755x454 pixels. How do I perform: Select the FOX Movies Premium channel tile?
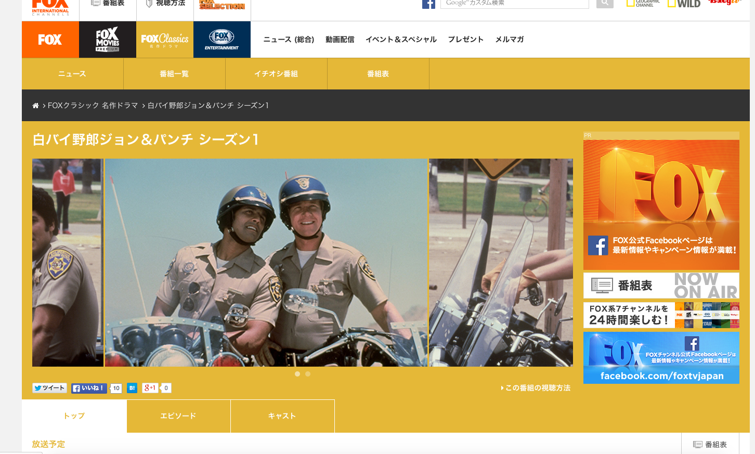(x=108, y=40)
